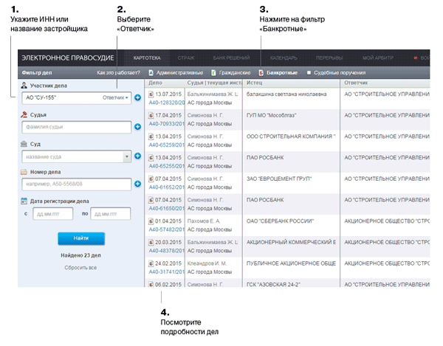Image resolution: width=443 pixels, height=346 pixels.
Task: Click the plus icon next to participant field
Action: (x=137, y=97)
